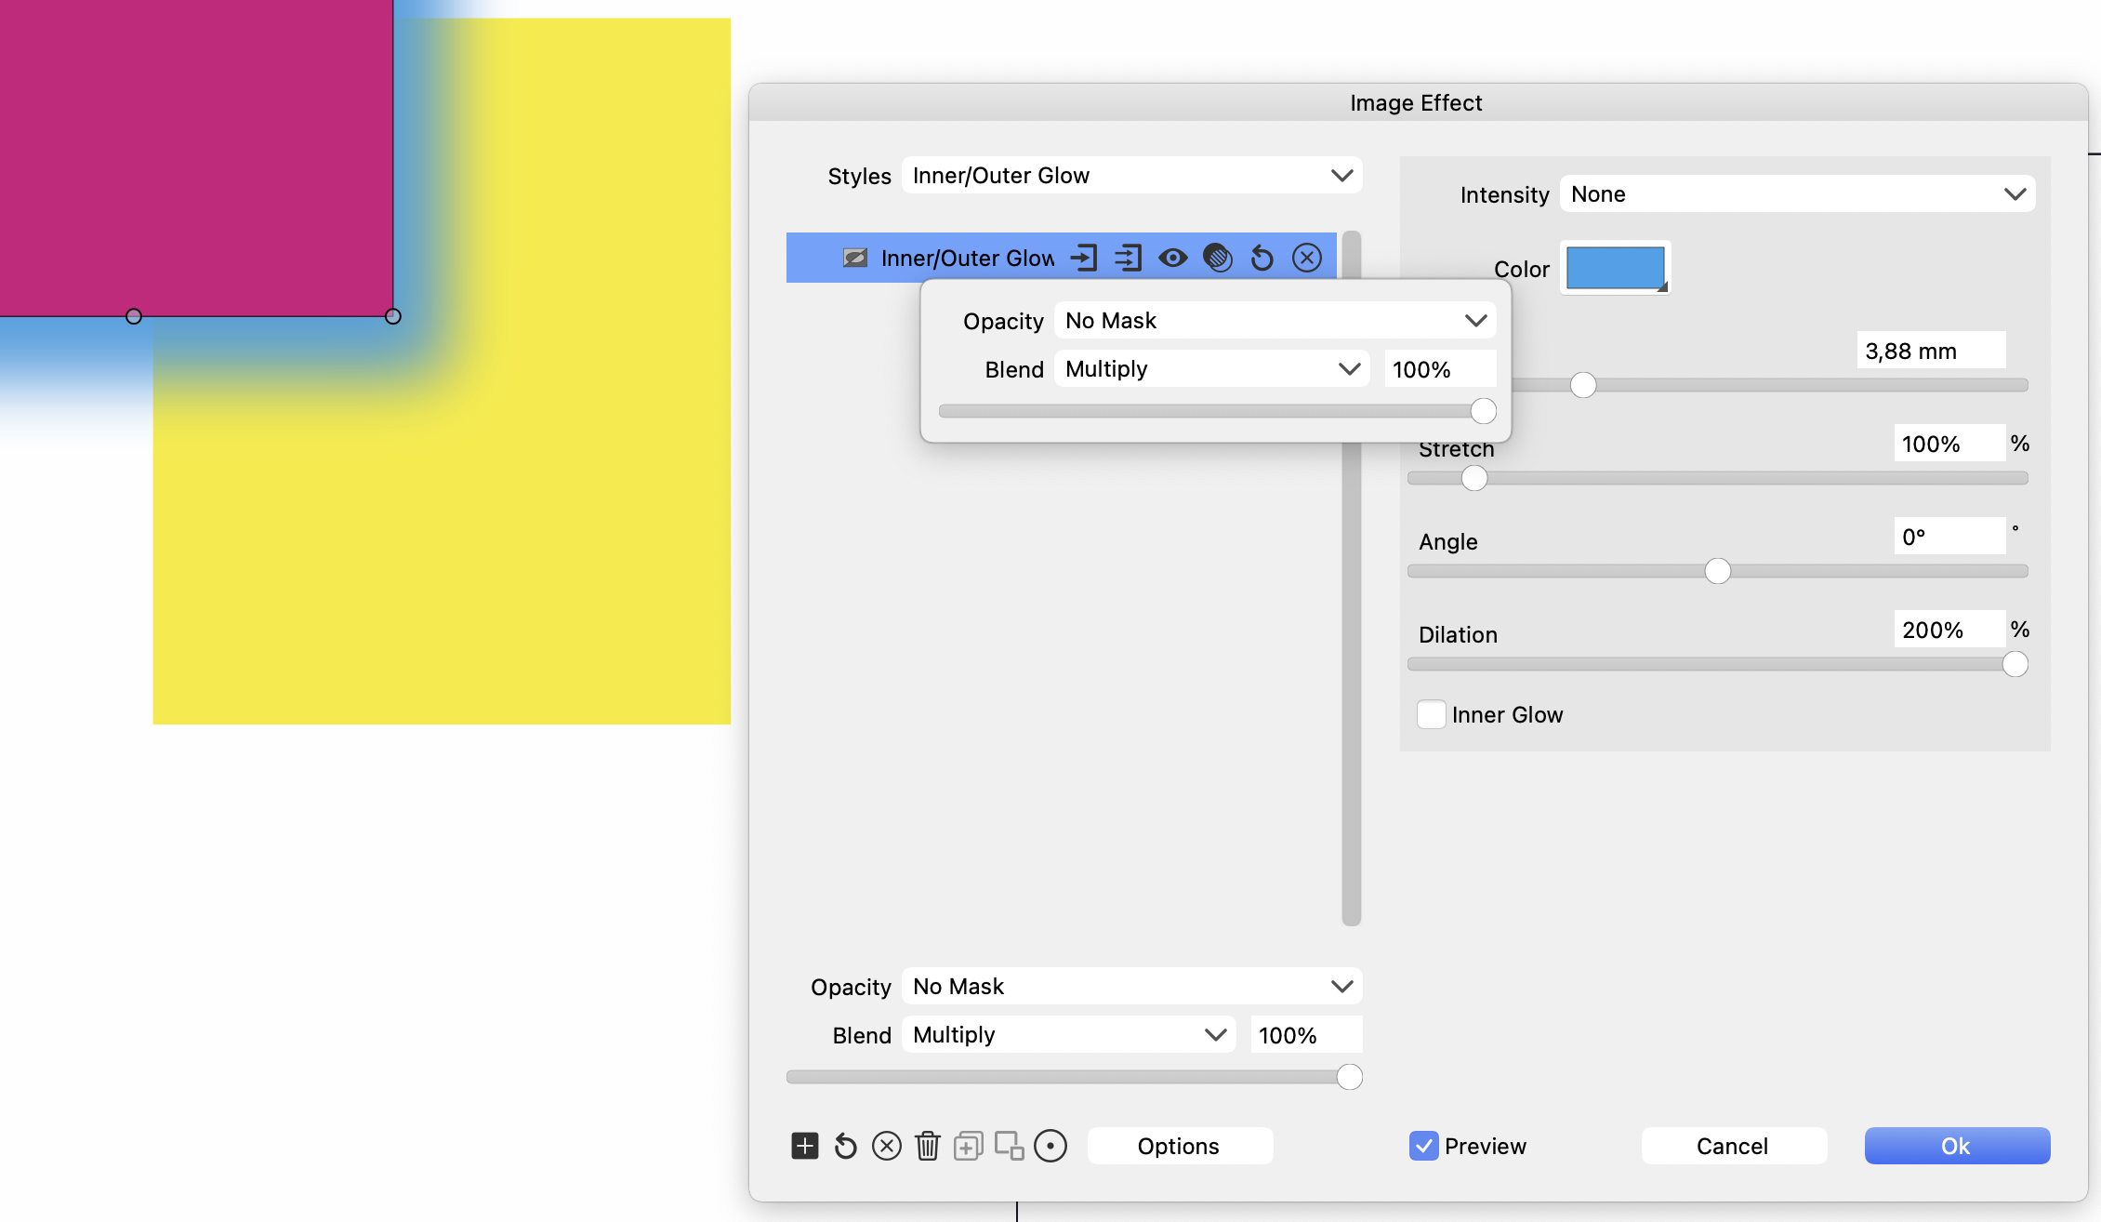Open the blue Color swatch
This screenshot has width=2101, height=1222.
[x=1615, y=268]
